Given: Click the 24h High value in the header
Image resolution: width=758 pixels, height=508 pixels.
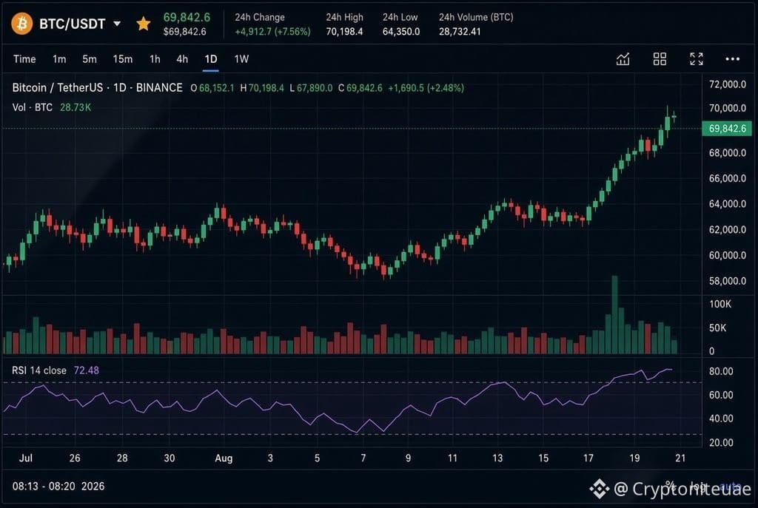Looking at the screenshot, I should point(344,31).
